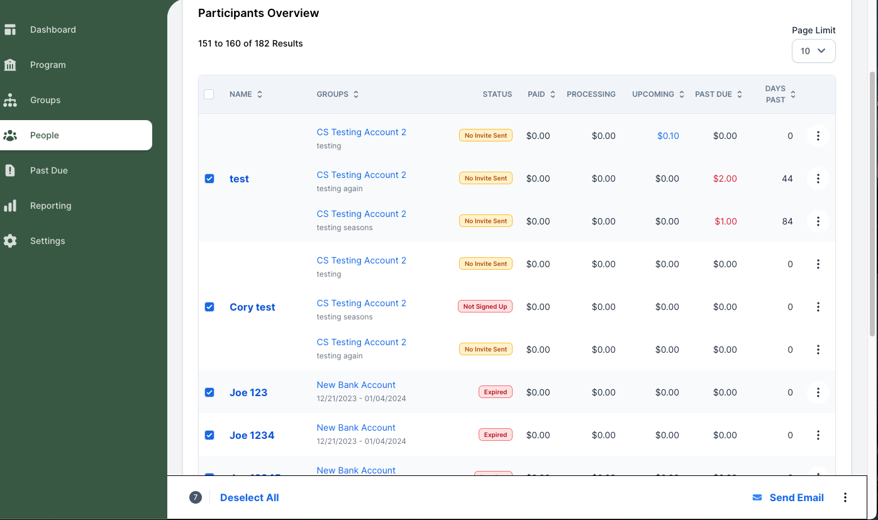Viewport: 878px width, 520px height.
Task: Click the People group icon
Action: click(x=10, y=135)
